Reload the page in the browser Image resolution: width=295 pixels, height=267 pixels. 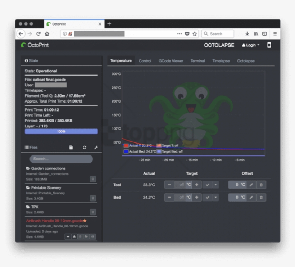[38, 34]
